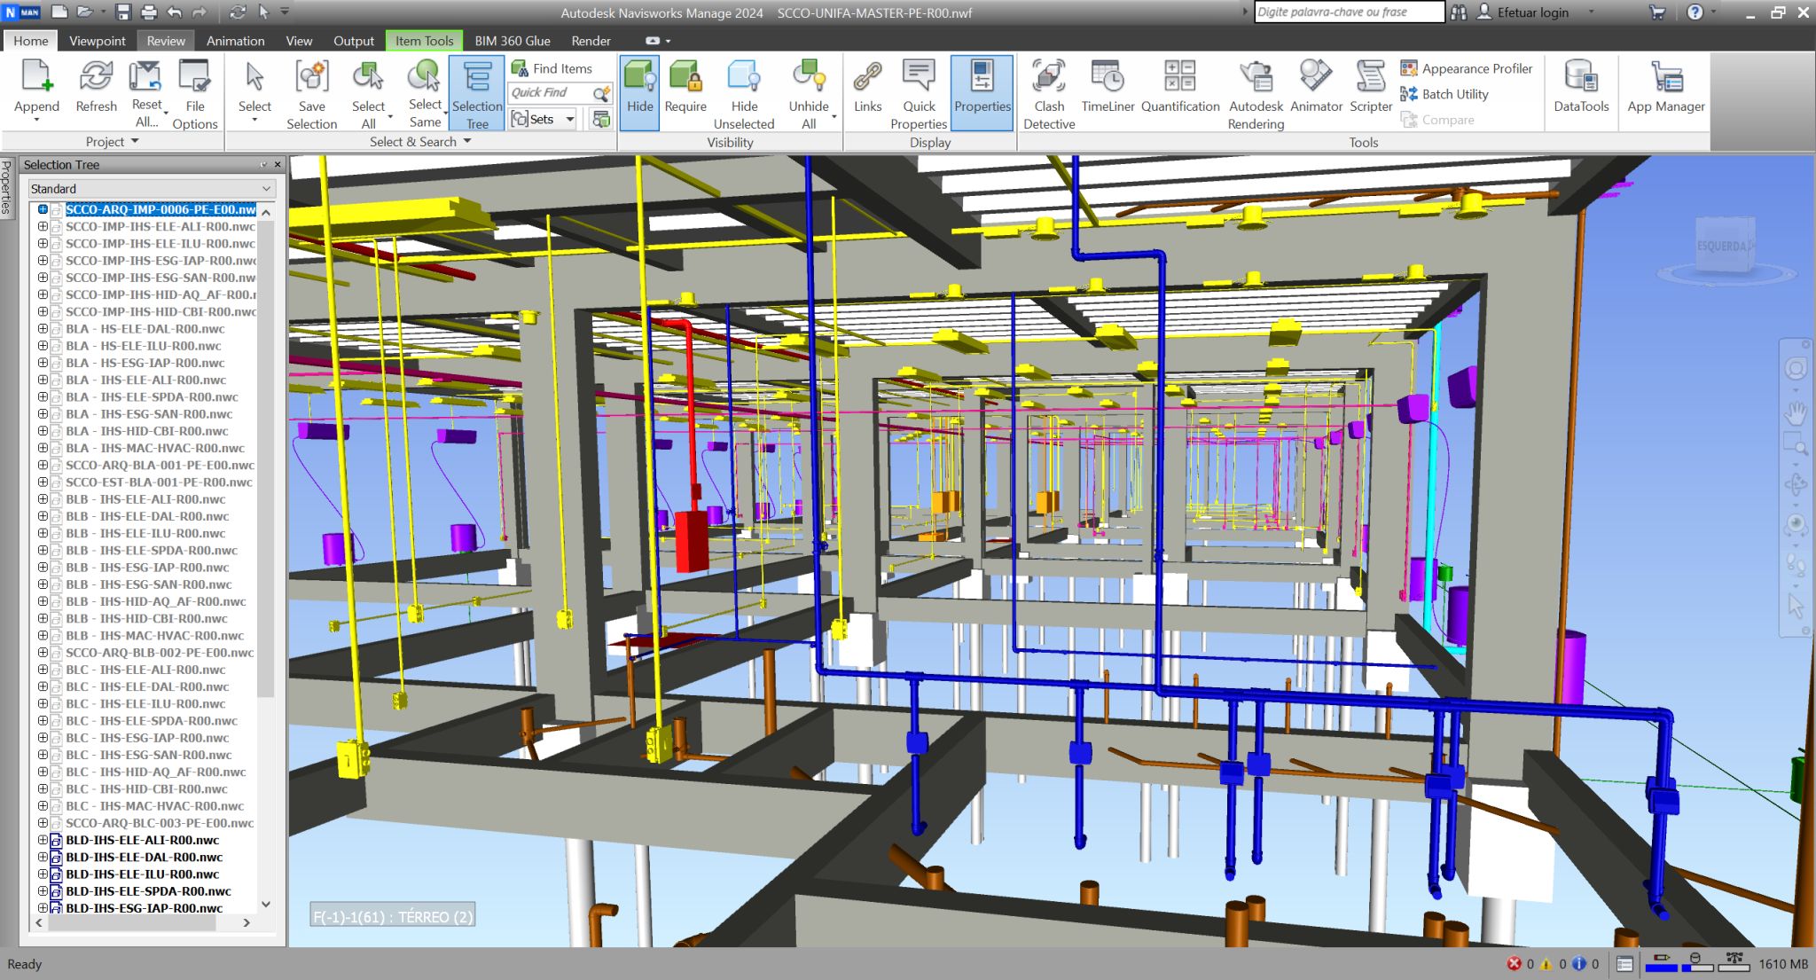The image size is (1816, 980).
Task: Open the Scripter tool
Action: point(1370,87)
